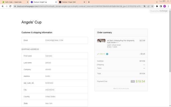The height and width of the screenshot is (107, 171).
Task: Click the Powered by recharge badge
Action: tap(159, 11)
